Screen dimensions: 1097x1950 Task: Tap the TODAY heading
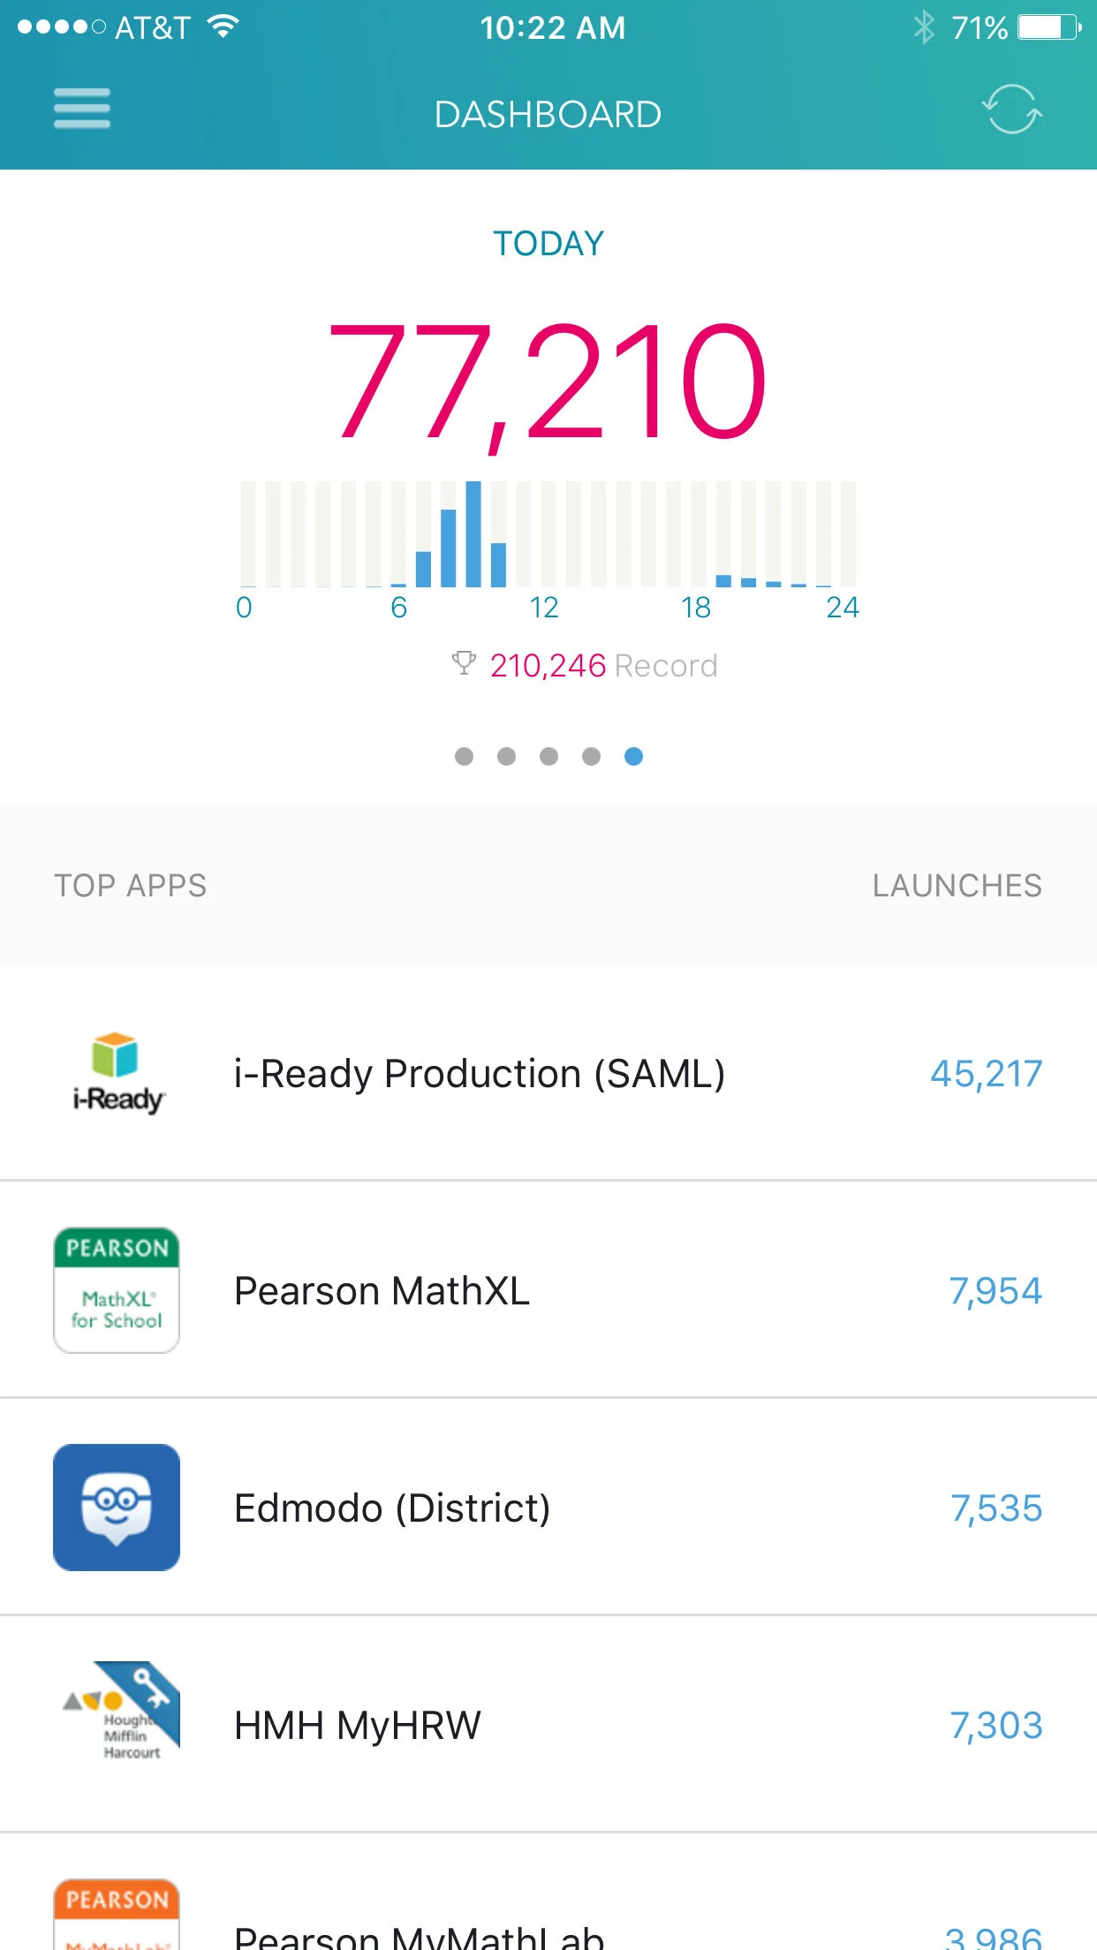pyautogui.click(x=548, y=244)
